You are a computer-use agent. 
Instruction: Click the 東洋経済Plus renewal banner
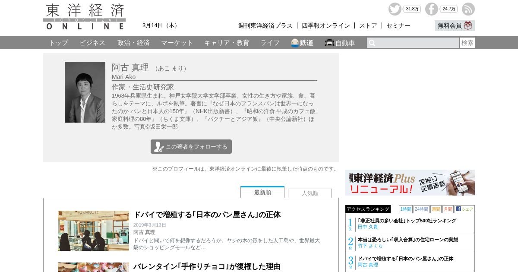(x=410, y=183)
